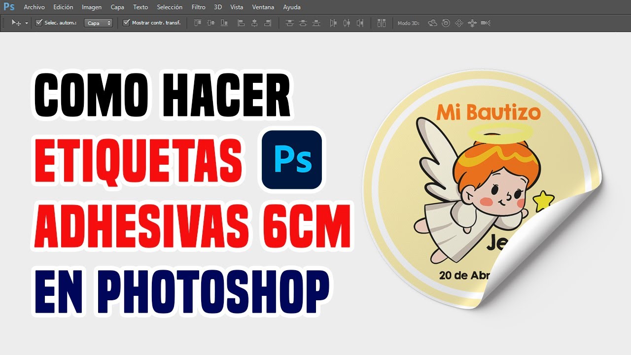This screenshot has width=631, height=355.
Task: Open the Filtro menu
Action: click(x=199, y=7)
